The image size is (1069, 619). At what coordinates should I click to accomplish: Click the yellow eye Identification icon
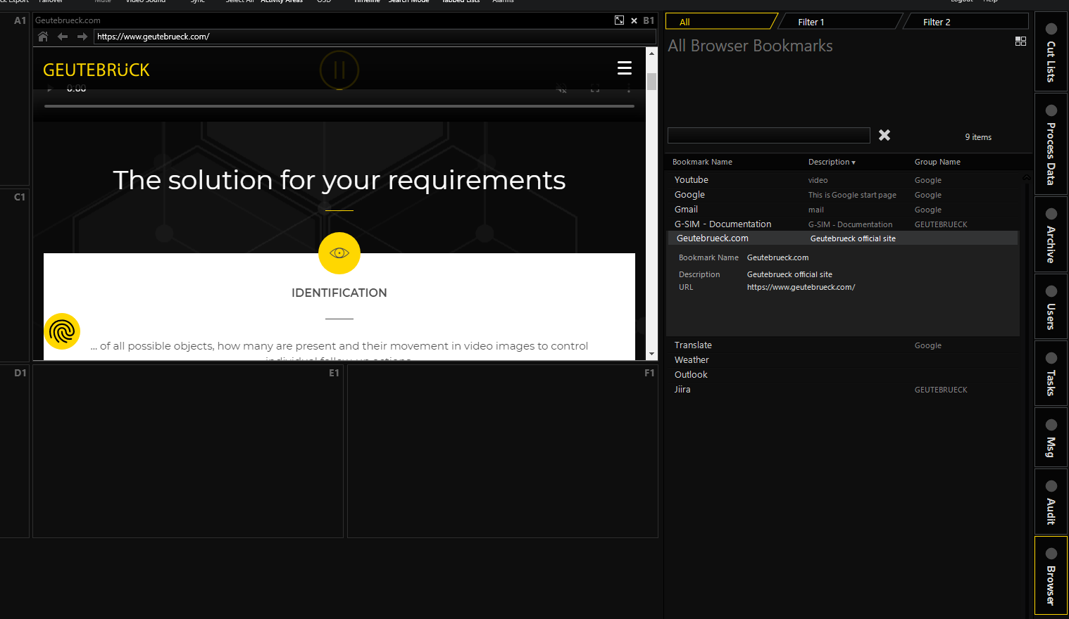(x=339, y=253)
